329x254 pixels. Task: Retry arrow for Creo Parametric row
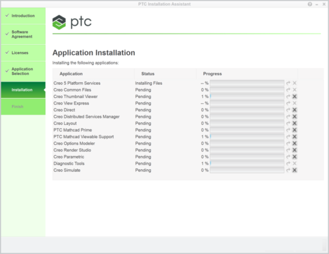tap(288, 157)
